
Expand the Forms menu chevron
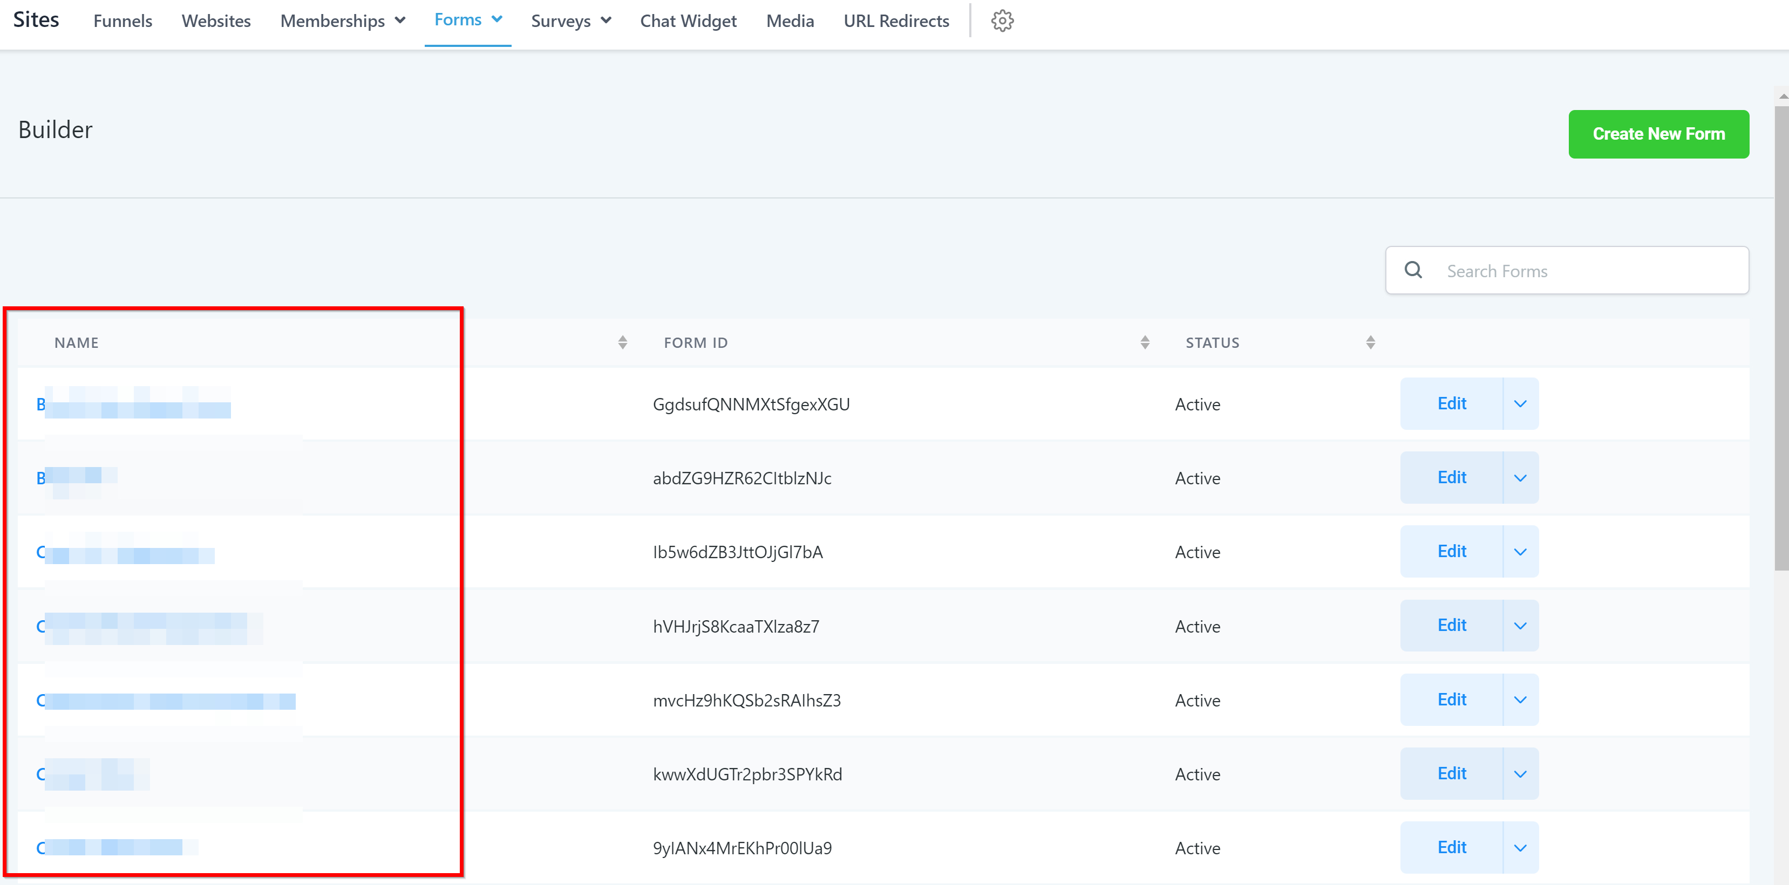pos(497,19)
